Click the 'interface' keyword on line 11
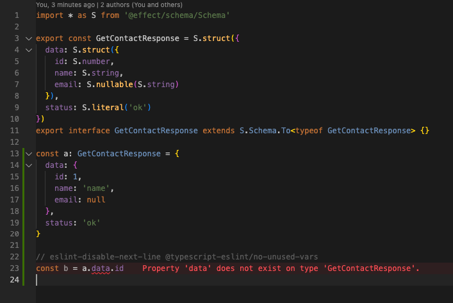 click(89, 131)
